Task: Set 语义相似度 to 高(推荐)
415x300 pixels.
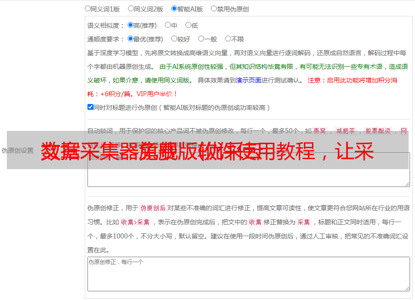Action: pos(131,25)
